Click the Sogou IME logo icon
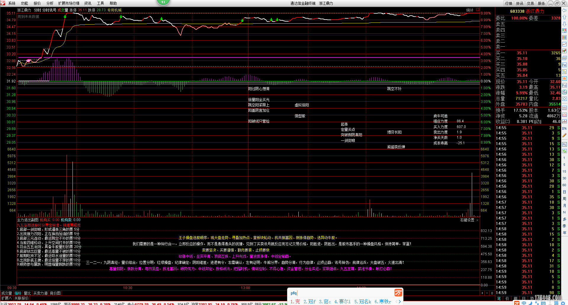Screen dimensions: 568x305 tap(398, 293)
